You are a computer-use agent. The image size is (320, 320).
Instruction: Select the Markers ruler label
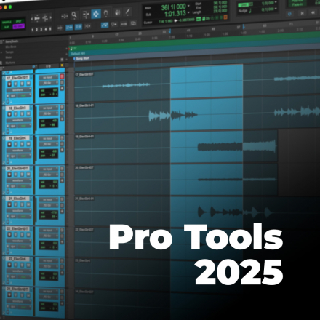[10, 63]
